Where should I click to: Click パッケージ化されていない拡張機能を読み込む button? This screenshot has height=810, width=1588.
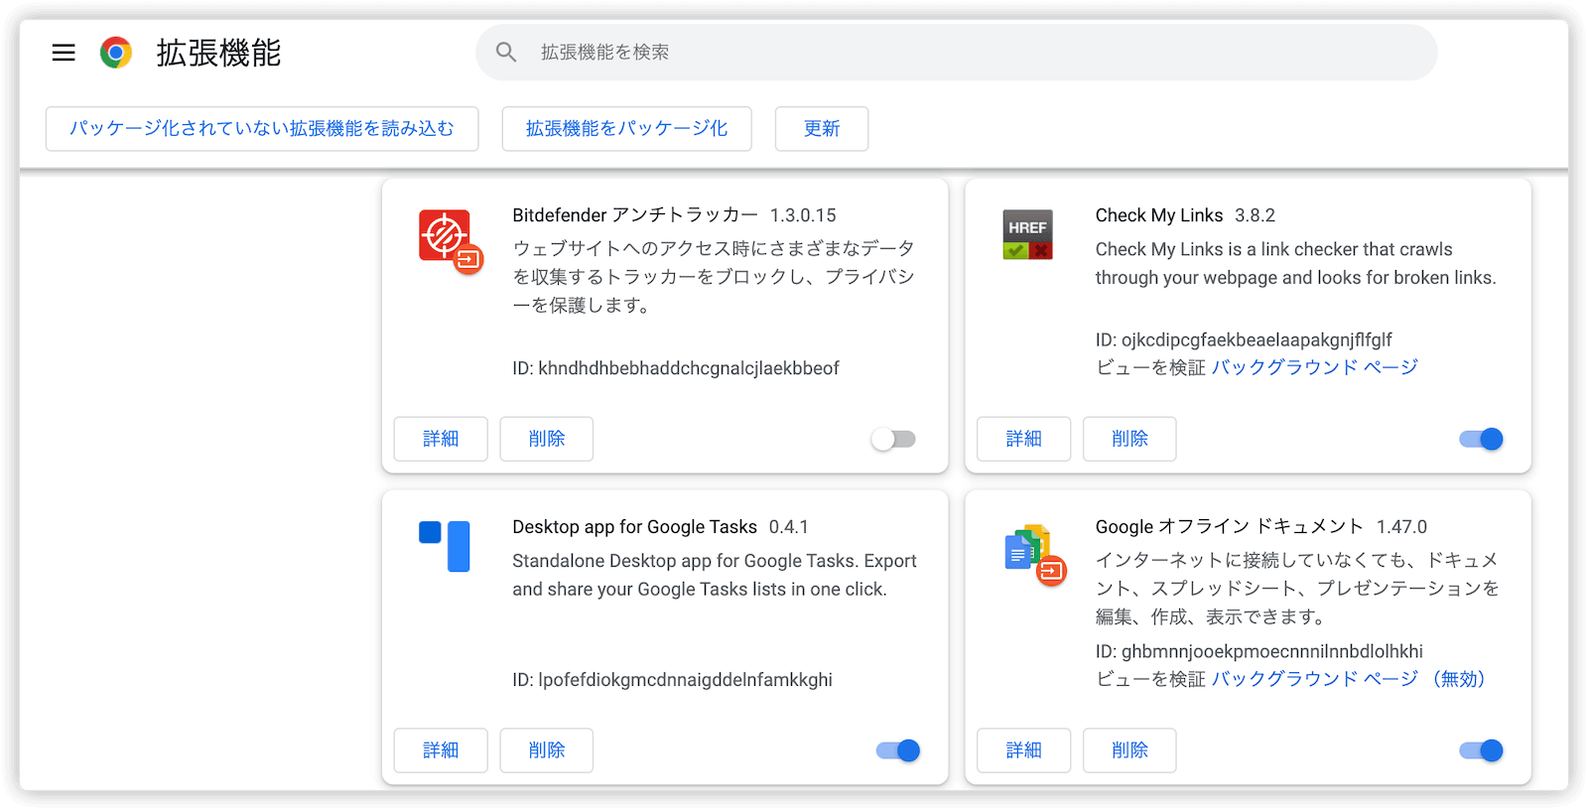(262, 129)
